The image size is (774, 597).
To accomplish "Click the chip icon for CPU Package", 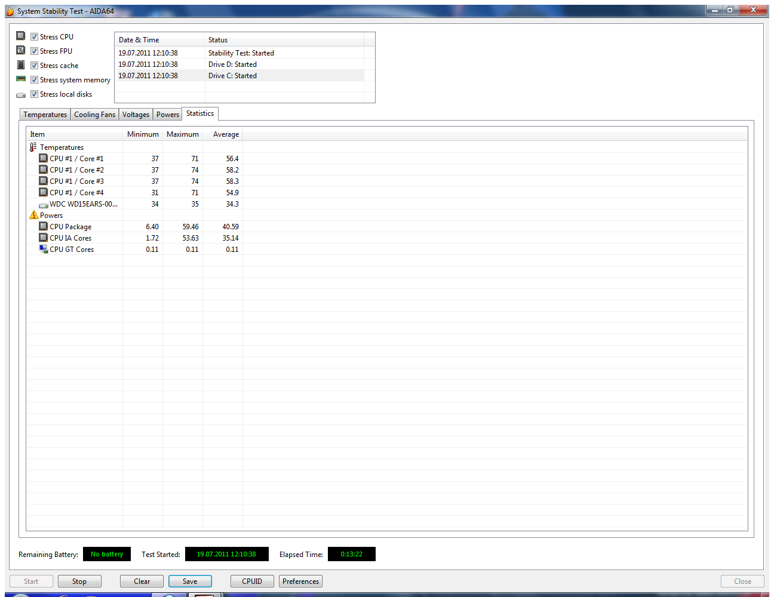I will [43, 226].
